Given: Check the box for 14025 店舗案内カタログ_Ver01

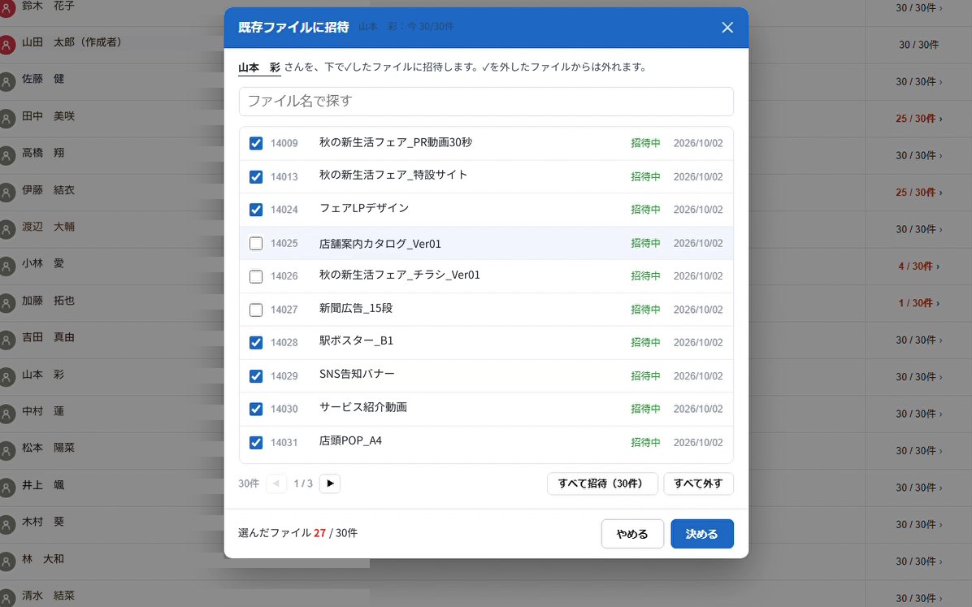Looking at the screenshot, I should pos(256,243).
